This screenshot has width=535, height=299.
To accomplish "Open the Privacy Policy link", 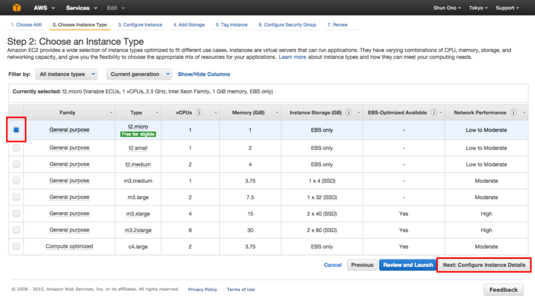I will (203, 290).
